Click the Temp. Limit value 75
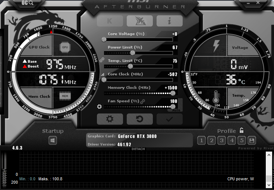 click(175, 61)
